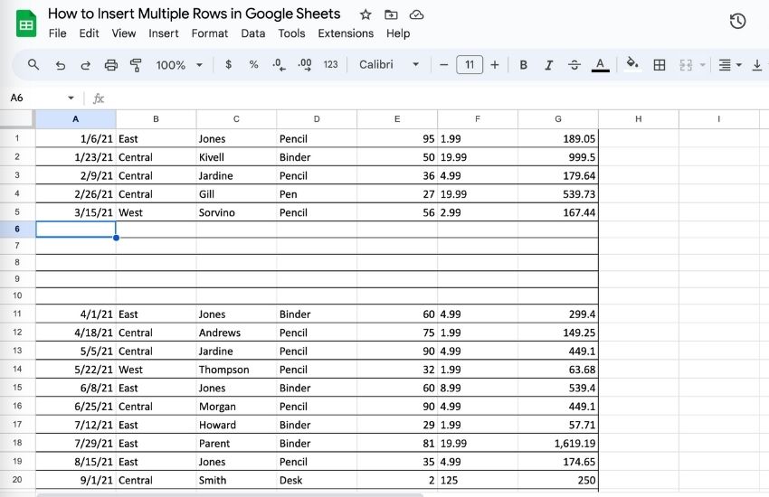This screenshot has width=769, height=497.
Task: Open the text color picker
Action: click(x=601, y=65)
